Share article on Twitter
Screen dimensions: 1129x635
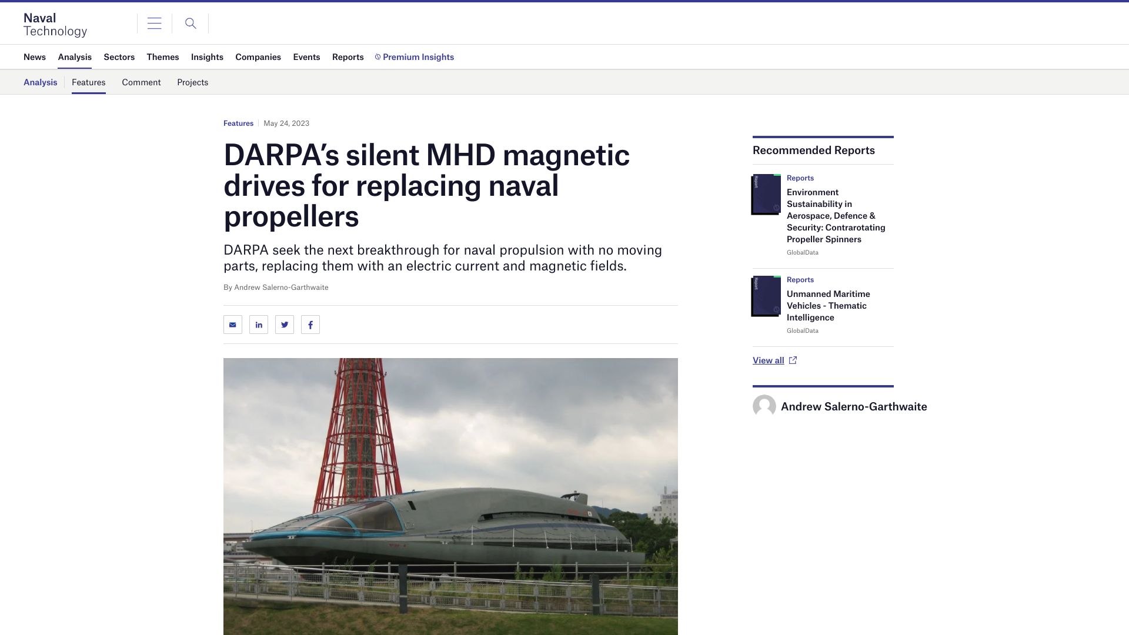285,325
